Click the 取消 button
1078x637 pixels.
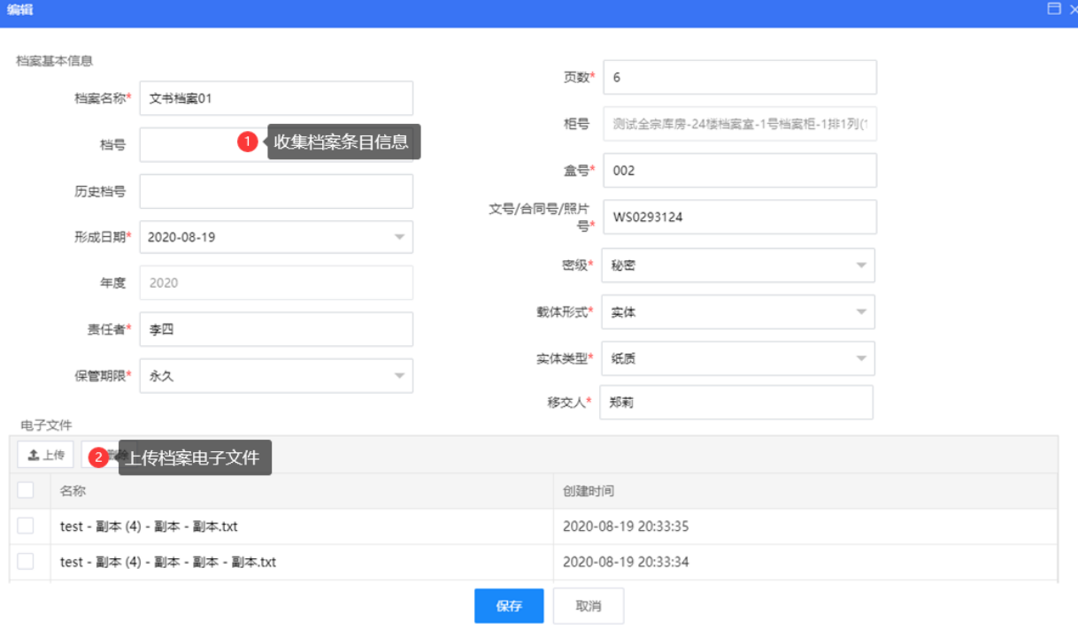tap(589, 606)
